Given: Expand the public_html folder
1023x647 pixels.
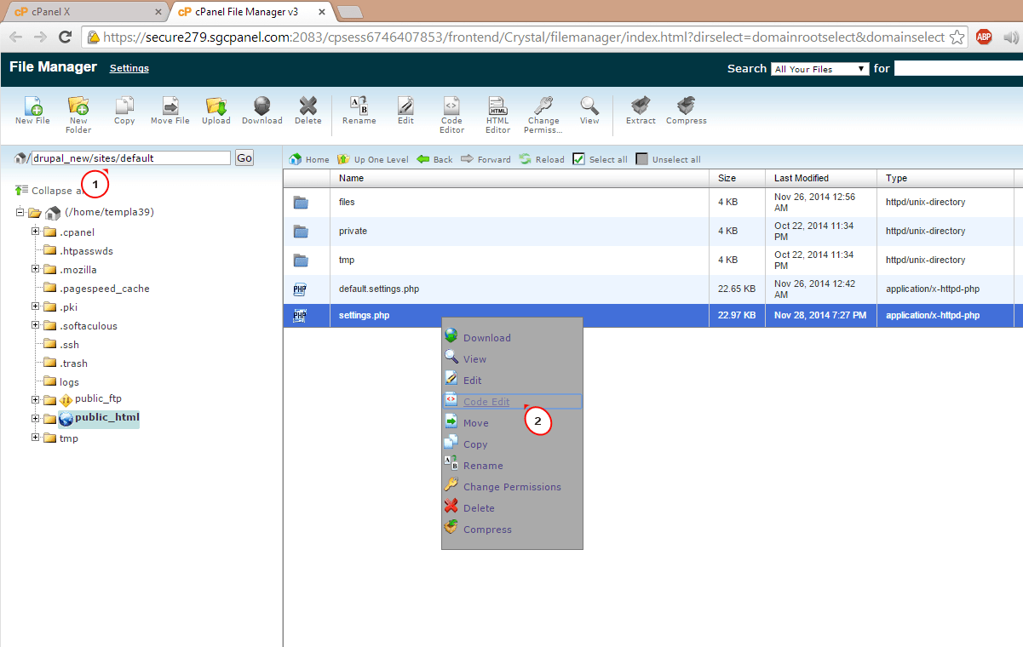Looking at the screenshot, I should [36, 418].
